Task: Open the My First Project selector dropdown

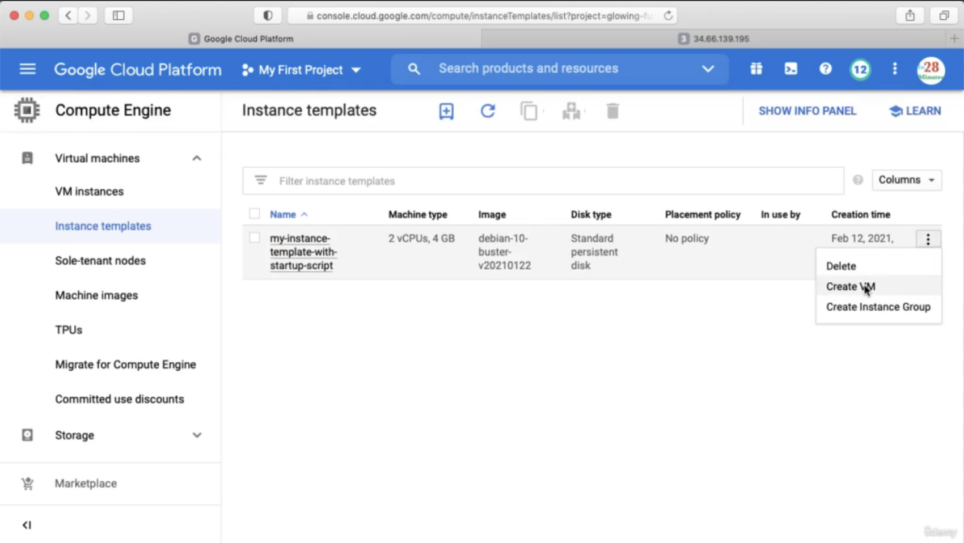Action: pyautogui.click(x=301, y=70)
